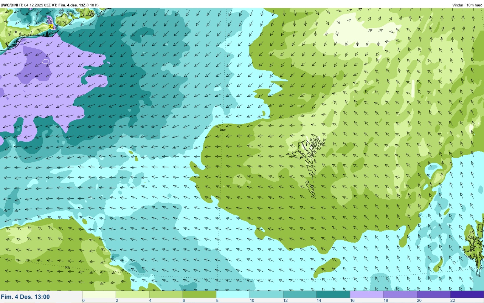Viewport: 484px width, 303px height.
Task: Click the legend scale value '0'
Action: [x=83, y=300]
